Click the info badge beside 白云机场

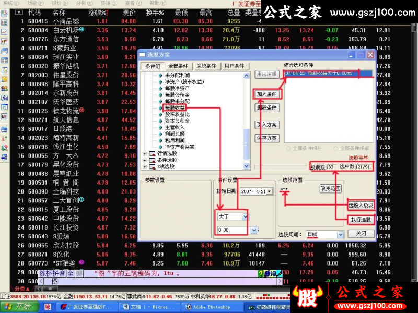(x=82, y=29)
